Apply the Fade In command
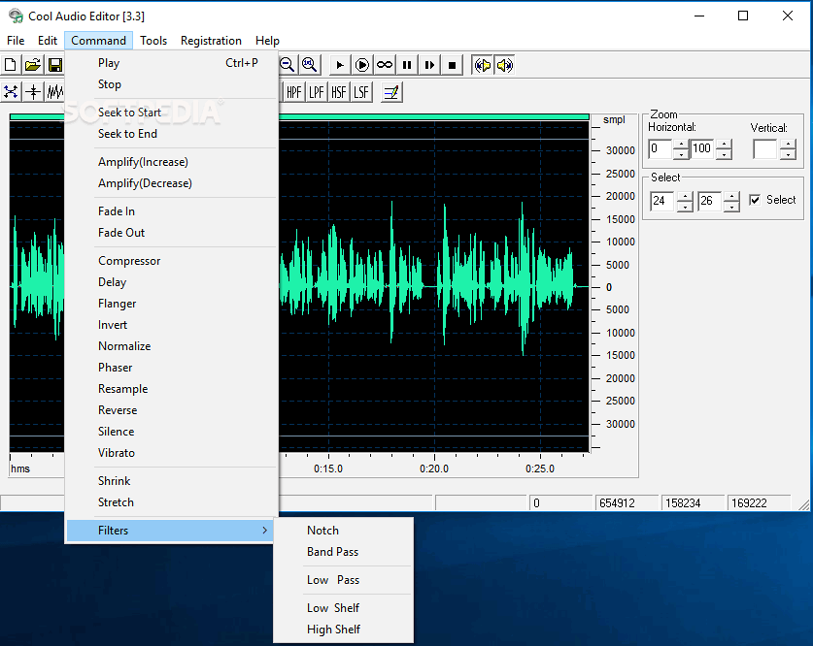 (172, 211)
